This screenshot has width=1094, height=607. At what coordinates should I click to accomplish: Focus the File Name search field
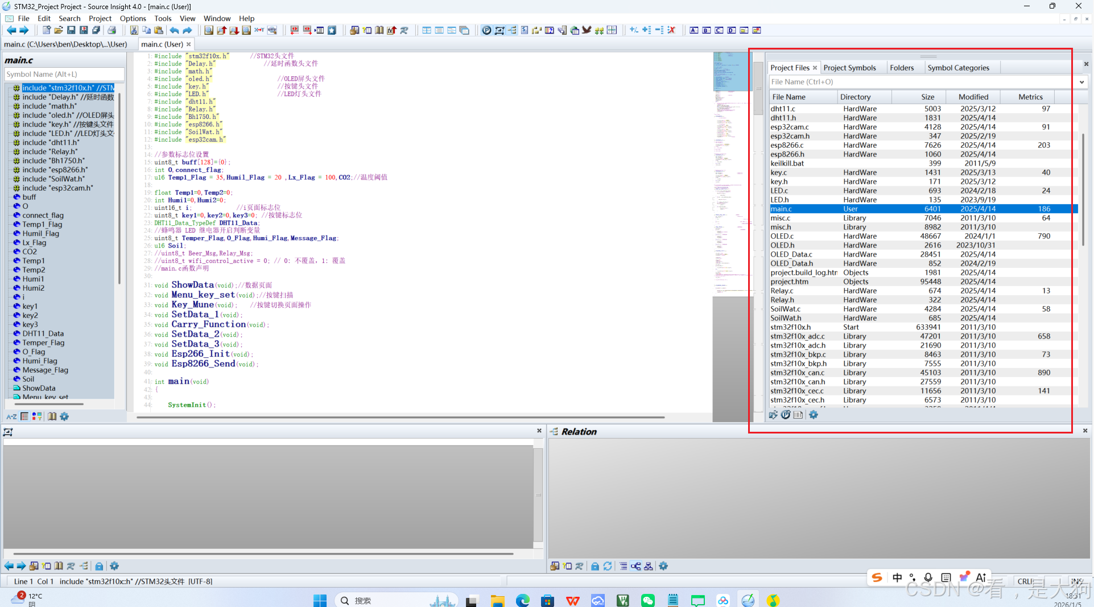click(x=922, y=82)
